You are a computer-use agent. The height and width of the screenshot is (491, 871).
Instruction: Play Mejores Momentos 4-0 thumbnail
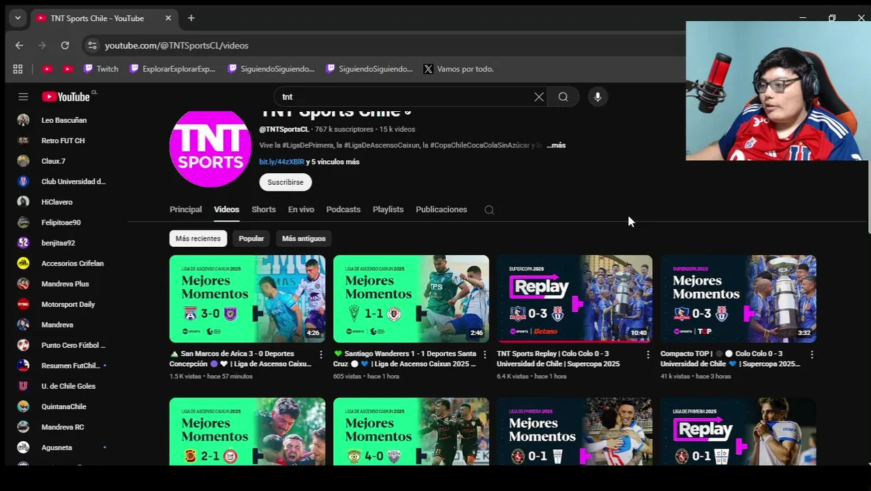(x=411, y=431)
